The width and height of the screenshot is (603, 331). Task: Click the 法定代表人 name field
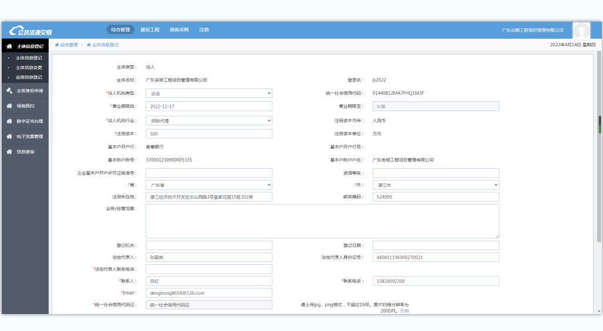coord(209,257)
